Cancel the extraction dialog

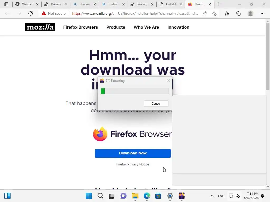156,104
